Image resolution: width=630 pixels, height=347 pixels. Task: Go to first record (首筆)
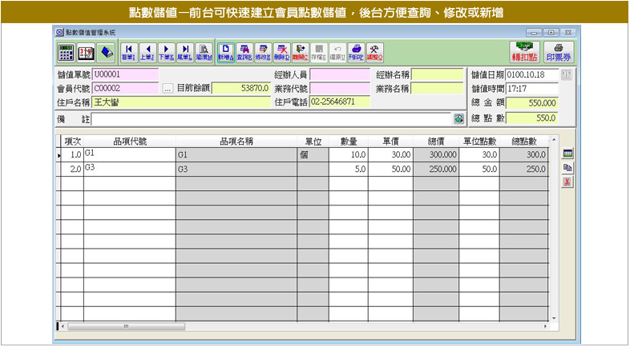coord(128,53)
